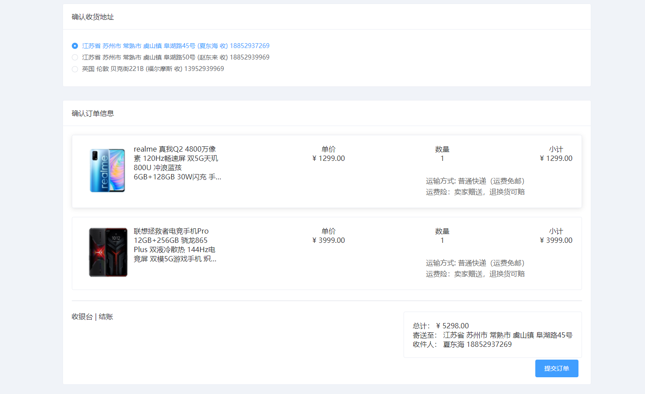
Task: Click quantity value 1 for realme Q2
Action: tap(442, 159)
